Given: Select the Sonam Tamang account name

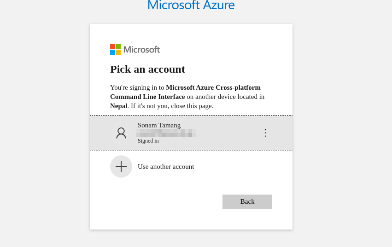Looking at the screenshot, I should pos(159,125).
